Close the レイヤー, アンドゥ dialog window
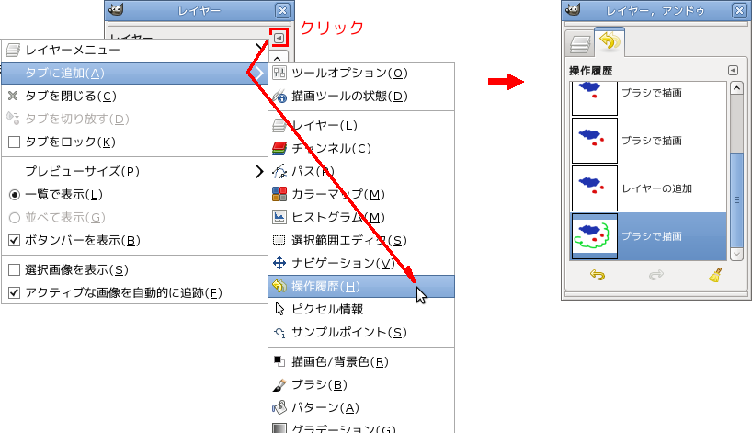This screenshot has height=433, width=752. click(x=739, y=10)
